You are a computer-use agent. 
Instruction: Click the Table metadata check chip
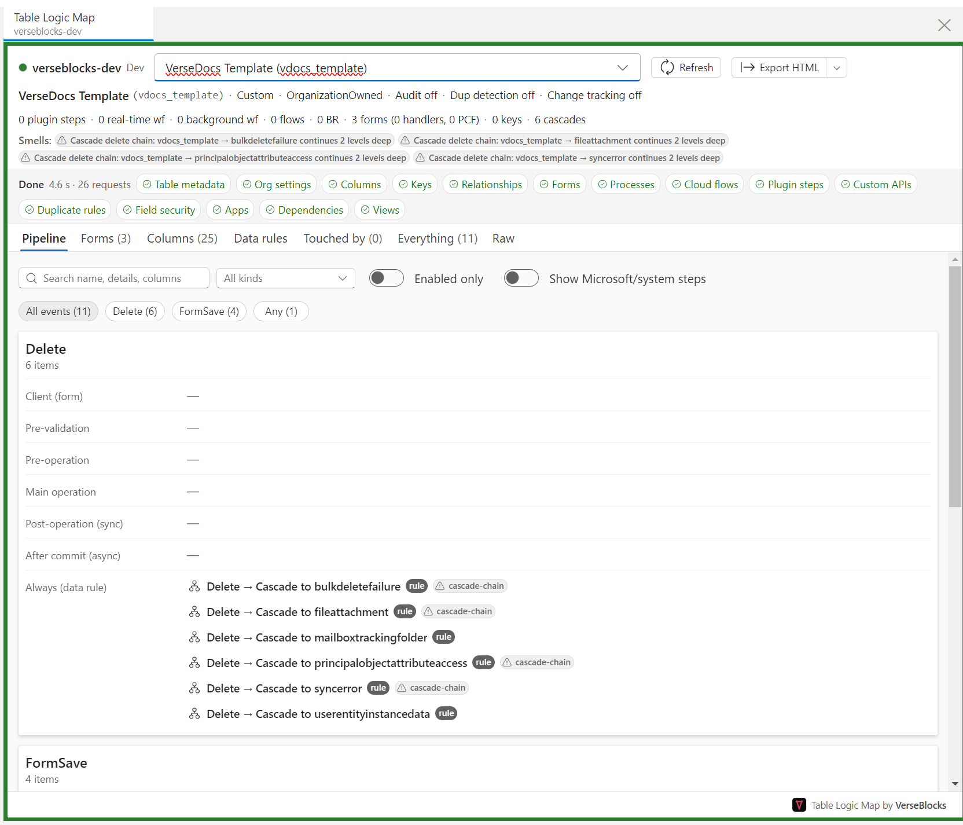pyautogui.click(x=183, y=184)
